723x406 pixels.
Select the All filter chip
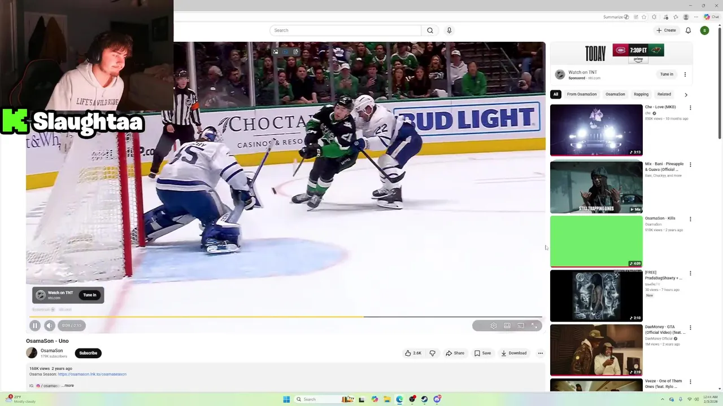pos(556,94)
